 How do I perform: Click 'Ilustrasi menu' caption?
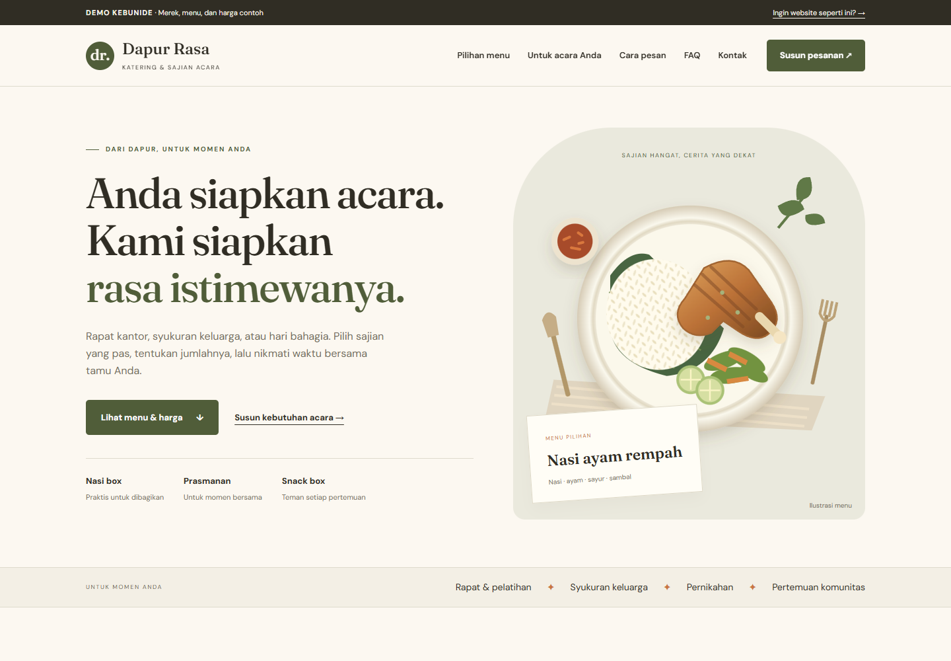[x=831, y=506]
